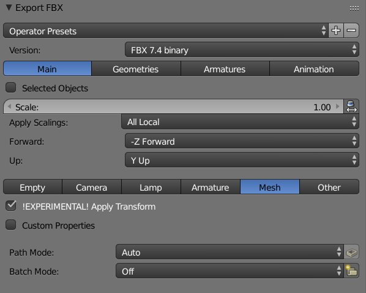Increase Scale with right arrow
Image resolution: width=366 pixels, height=293 pixels.
coord(337,107)
